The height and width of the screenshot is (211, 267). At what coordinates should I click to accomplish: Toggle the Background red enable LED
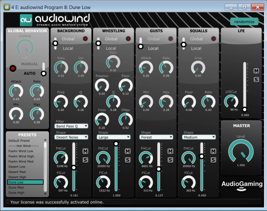(x=85, y=39)
